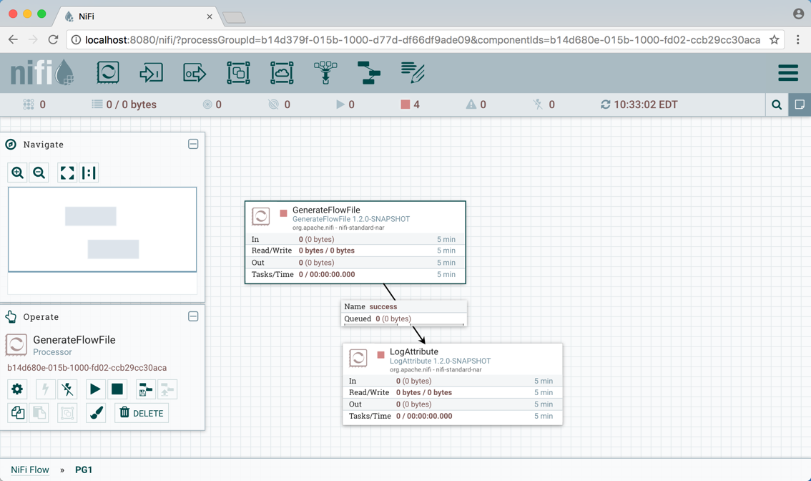
Task: Click the DELETE button
Action: pyautogui.click(x=142, y=413)
